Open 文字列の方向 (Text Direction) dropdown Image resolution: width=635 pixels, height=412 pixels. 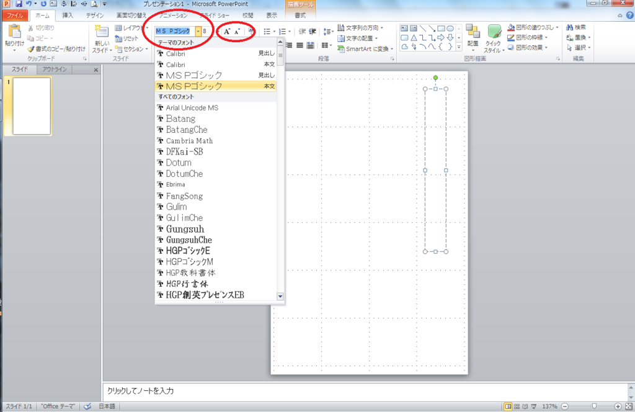point(361,27)
